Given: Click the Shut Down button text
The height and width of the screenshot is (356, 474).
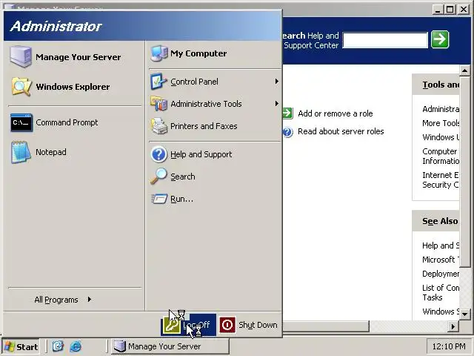Looking at the screenshot, I should click(x=258, y=325).
